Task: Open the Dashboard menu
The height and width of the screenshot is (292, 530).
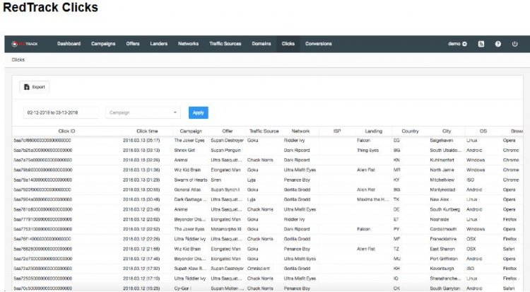Action: [69, 44]
